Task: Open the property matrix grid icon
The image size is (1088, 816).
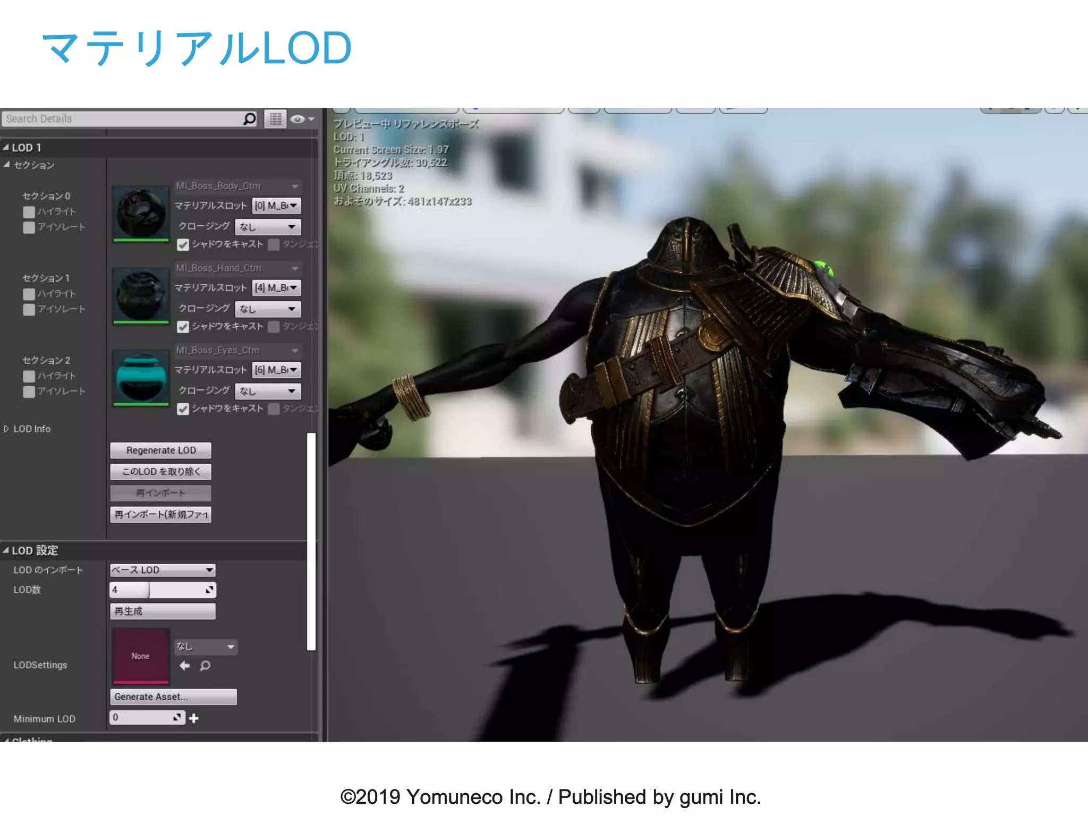Action: click(x=275, y=119)
